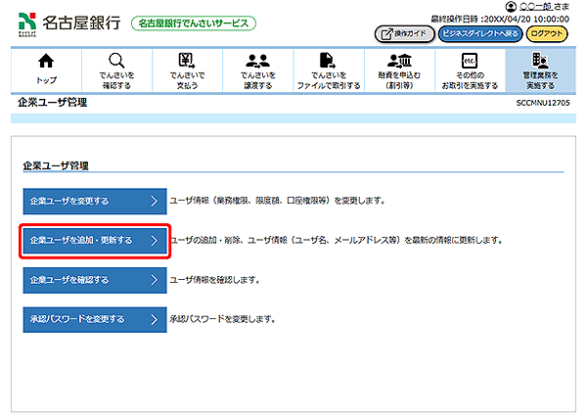
Task: Click 企業ユーザを変更する button
Action: pyautogui.click(x=95, y=201)
